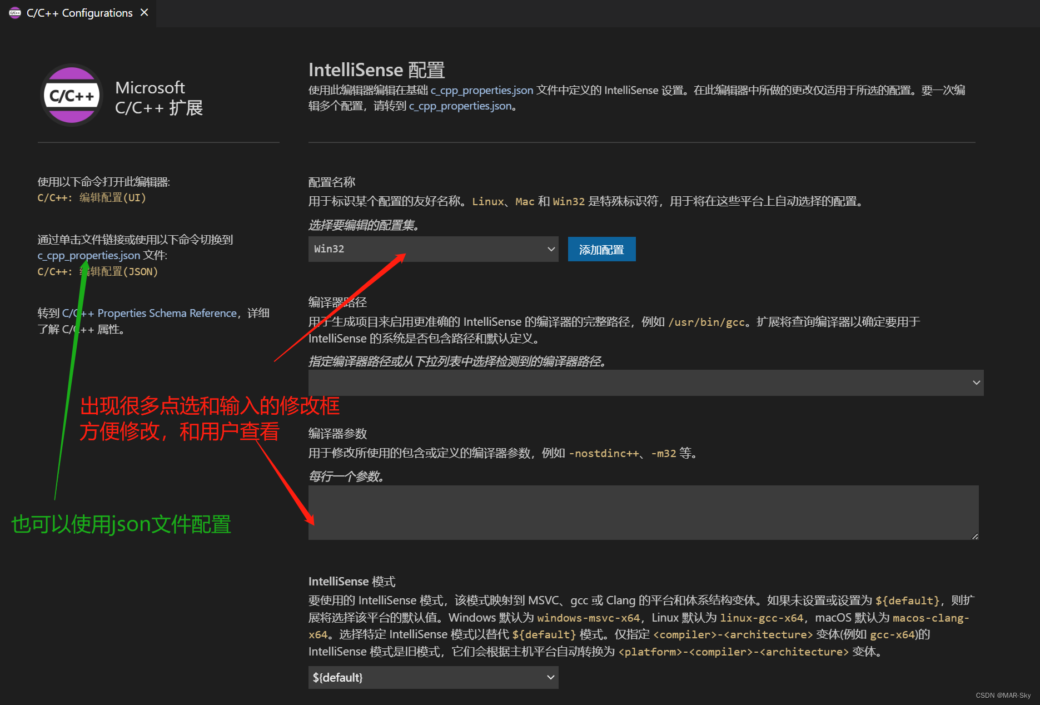Click the 配置名称 section label
The width and height of the screenshot is (1040, 705).
[x=332, y=182]
